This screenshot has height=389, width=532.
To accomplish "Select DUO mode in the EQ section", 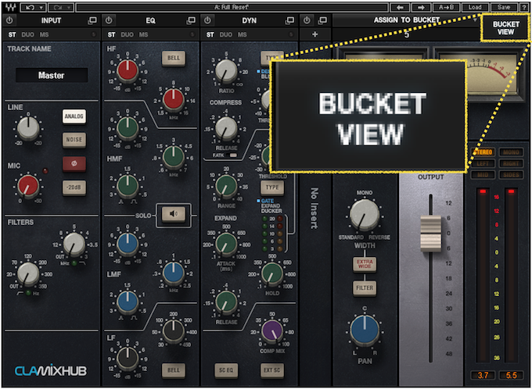I will (128, 34).
